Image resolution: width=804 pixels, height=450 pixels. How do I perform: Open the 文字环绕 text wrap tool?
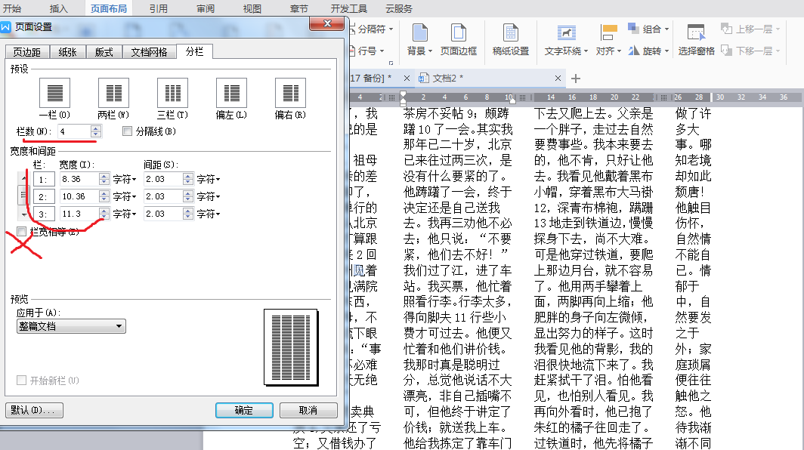[x=566, y=39]
